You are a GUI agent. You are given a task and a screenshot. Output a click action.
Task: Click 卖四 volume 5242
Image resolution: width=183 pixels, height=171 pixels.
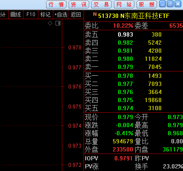coord(155,43)
